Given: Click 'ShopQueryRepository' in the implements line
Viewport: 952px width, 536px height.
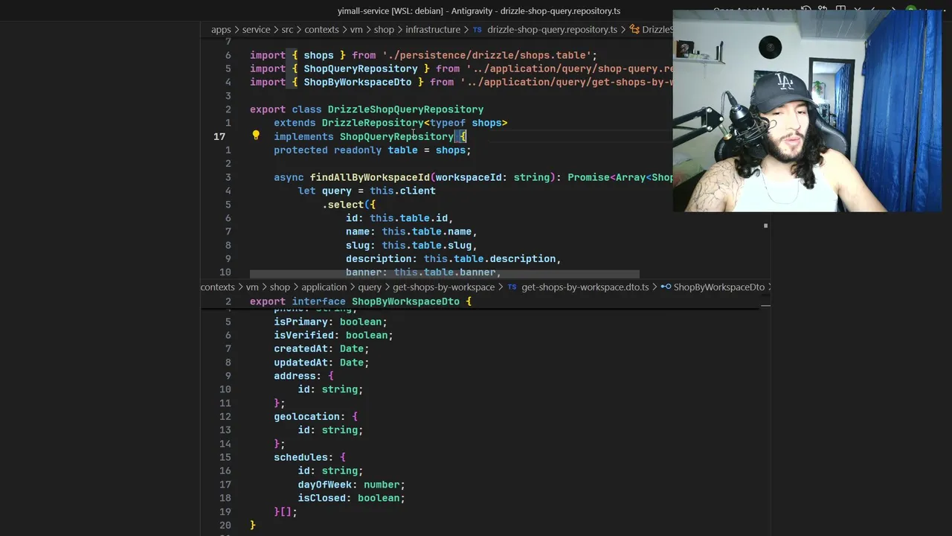Looking at the screenshot, I should [x=396, y=136].
